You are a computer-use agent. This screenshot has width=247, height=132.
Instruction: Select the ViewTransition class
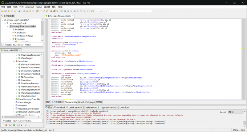[28, 96]
